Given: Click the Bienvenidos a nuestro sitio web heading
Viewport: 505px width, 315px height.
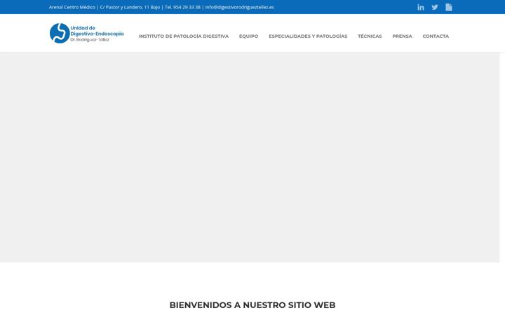Looking at the screenshot, I should 252,304.
